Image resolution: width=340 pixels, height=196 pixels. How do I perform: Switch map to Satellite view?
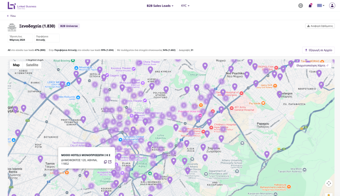32,65
